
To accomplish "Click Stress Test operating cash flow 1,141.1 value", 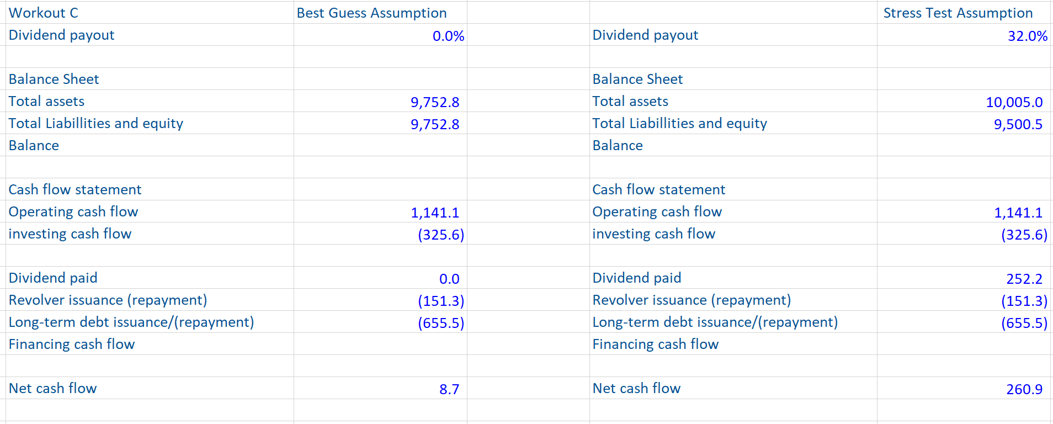I will point(1018,213).
